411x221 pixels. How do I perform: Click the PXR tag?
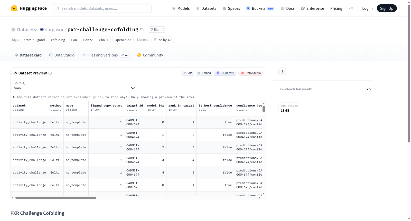tap(74, 40)
